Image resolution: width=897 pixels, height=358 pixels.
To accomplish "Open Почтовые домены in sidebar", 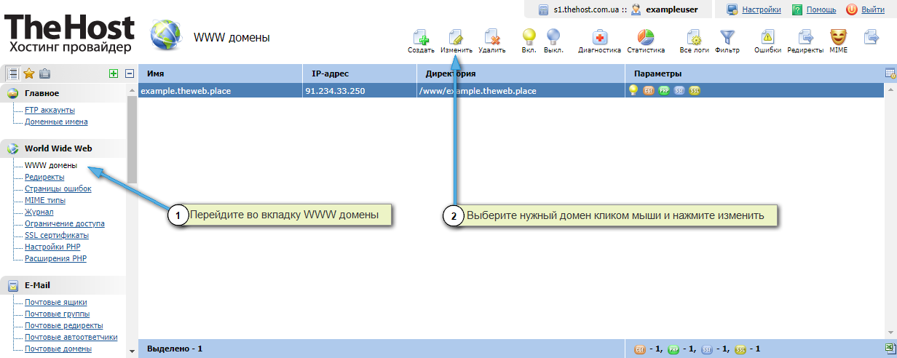I will (x=58, y=349).
